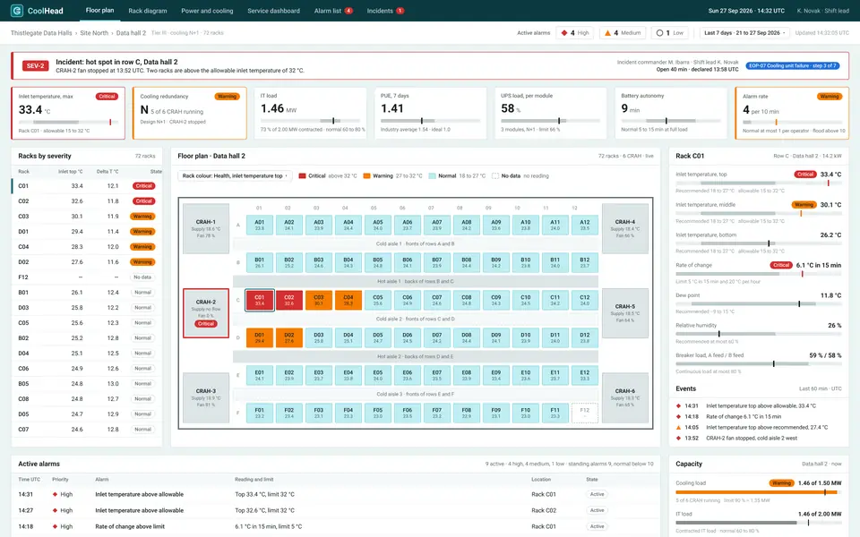Select rack C01 on floor plan

(260, 301)
